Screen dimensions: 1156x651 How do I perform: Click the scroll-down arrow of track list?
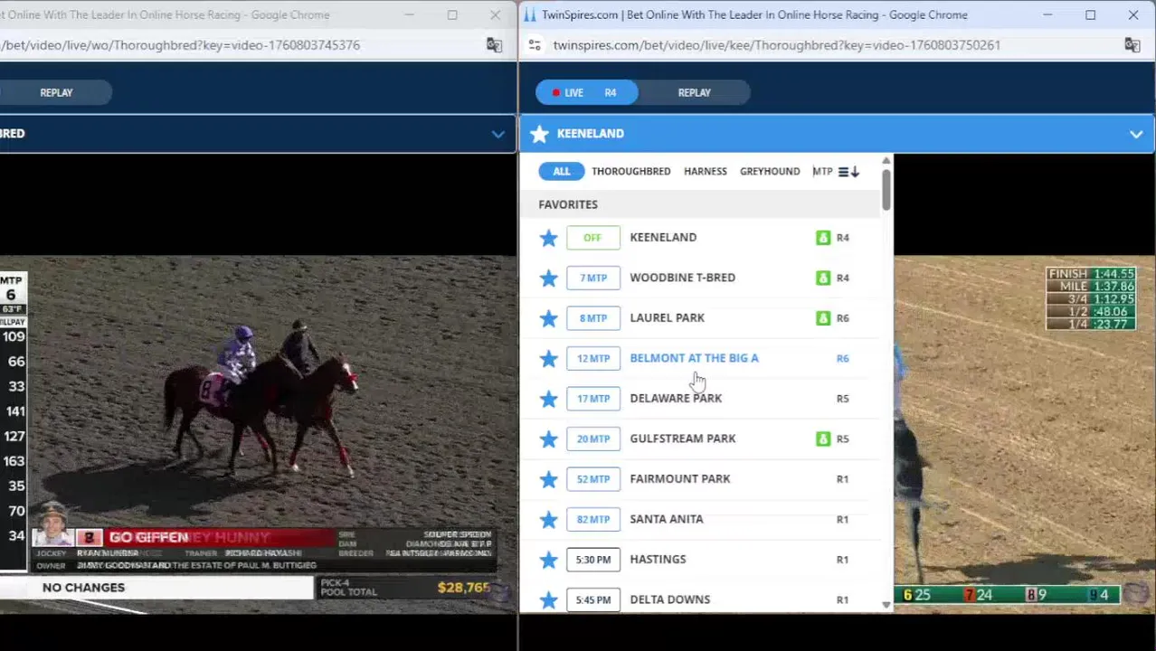click(886, 606)
